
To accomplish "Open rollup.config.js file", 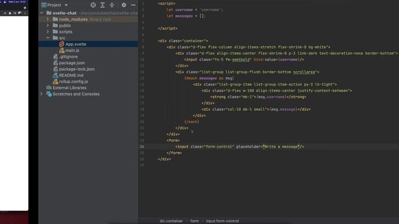I will (x=74, y=82).
